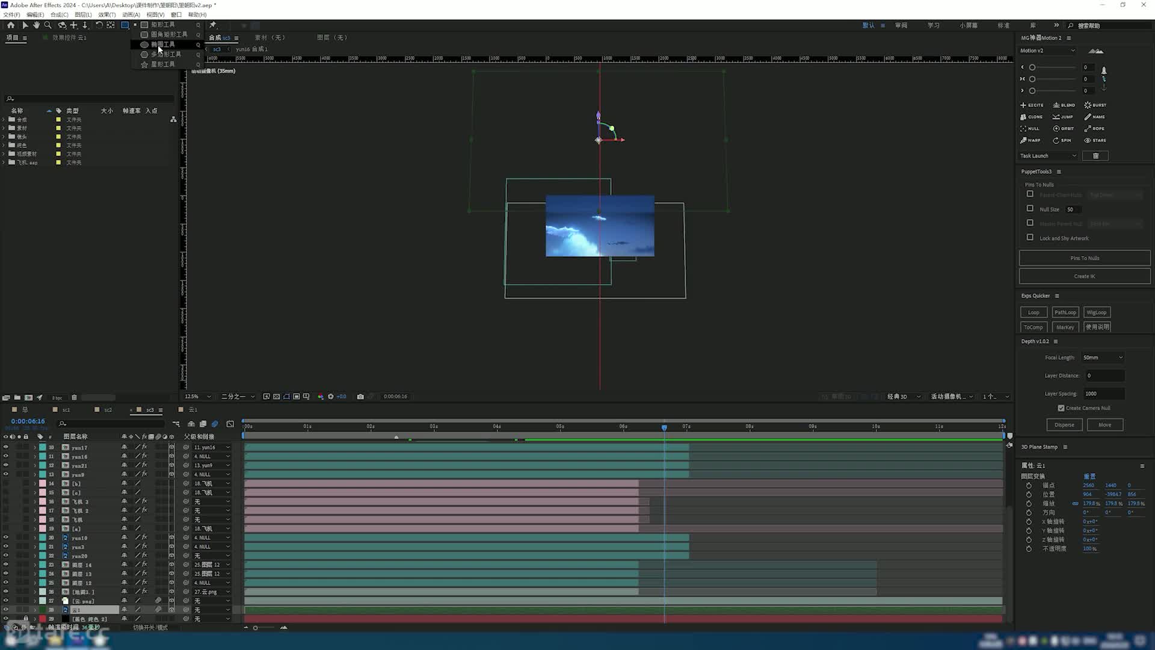Image resolution: width=1155 pixels, height=650 pixels.
Task: Toggle Create Camera Null checkbox
Action: (x=1061, y=408)
